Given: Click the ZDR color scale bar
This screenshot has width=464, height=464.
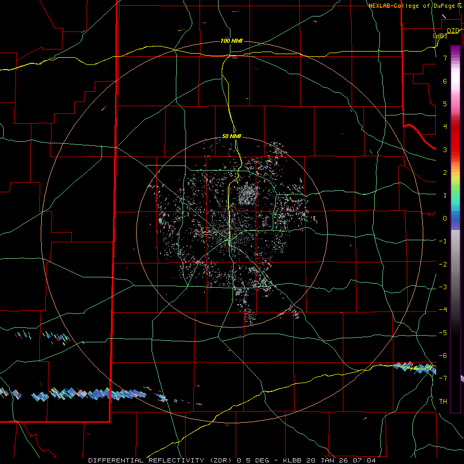Looking at the screenshot, I should 455,229.
